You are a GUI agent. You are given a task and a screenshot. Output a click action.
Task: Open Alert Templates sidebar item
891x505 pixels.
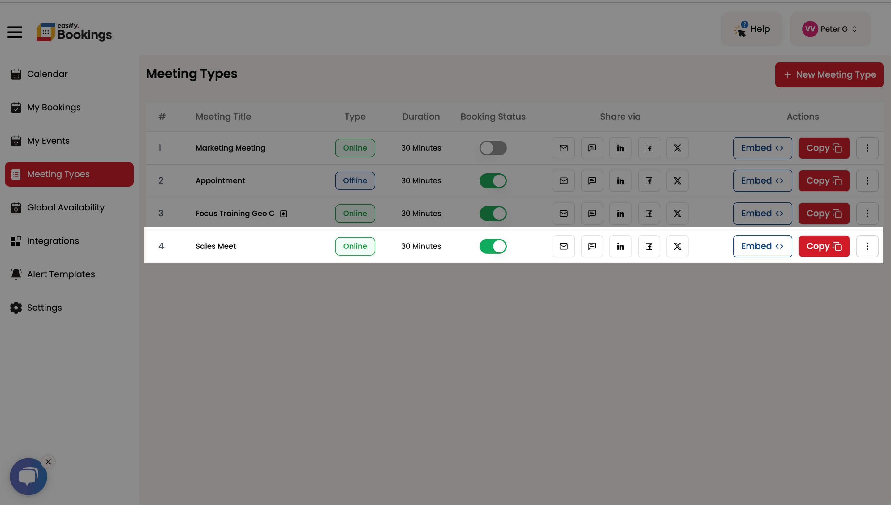61,274
